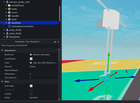140x103 pixels.
Task: Click the blue RootPart selection box in viewport
Action: coord(107,79)
